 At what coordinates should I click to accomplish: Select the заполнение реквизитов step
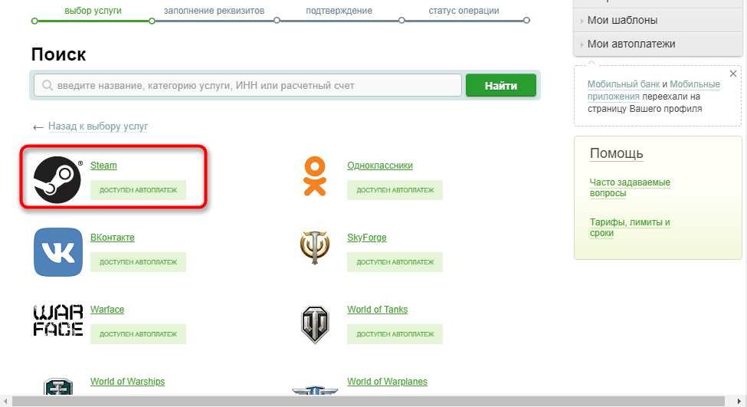214,11
